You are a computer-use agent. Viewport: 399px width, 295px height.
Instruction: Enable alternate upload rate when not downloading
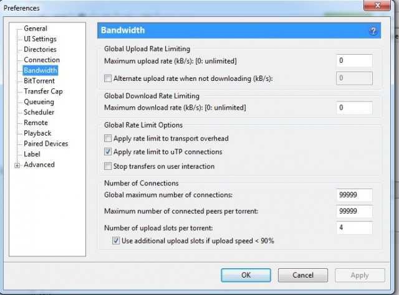click(108, 78)
